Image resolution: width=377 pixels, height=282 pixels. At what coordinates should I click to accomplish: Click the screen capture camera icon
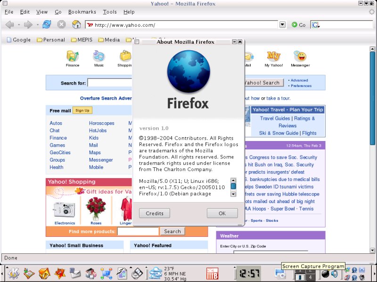(280, 274)
